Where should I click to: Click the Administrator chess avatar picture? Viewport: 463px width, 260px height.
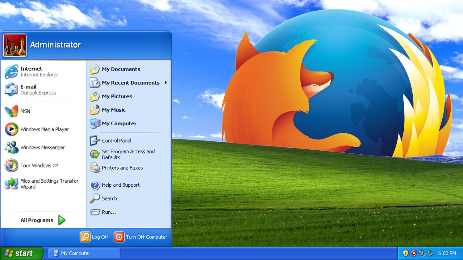click(15, 45)
